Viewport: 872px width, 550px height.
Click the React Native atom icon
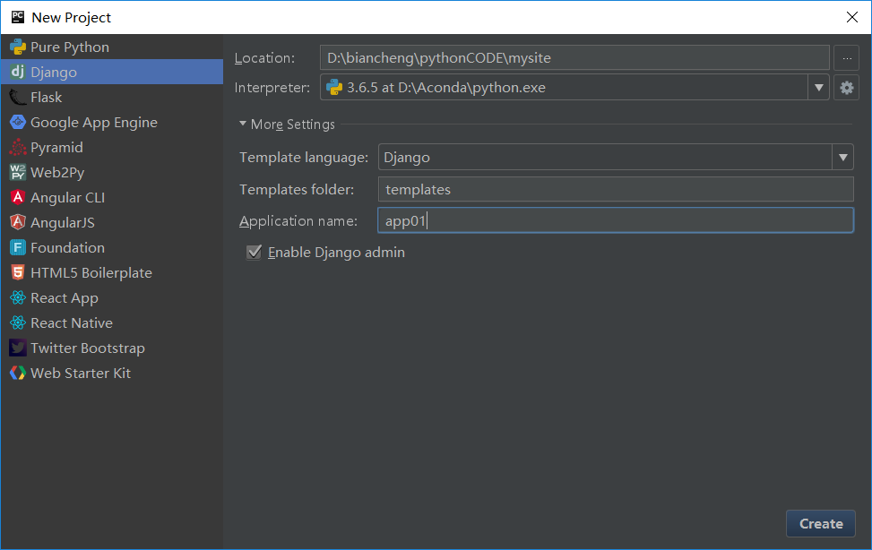pos(18,323)
